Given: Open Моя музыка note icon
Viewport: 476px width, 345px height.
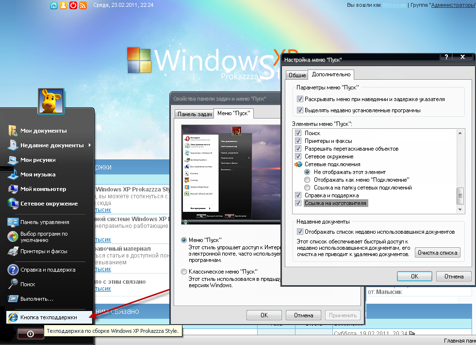Looking at the screenshot, I should 13,174.
